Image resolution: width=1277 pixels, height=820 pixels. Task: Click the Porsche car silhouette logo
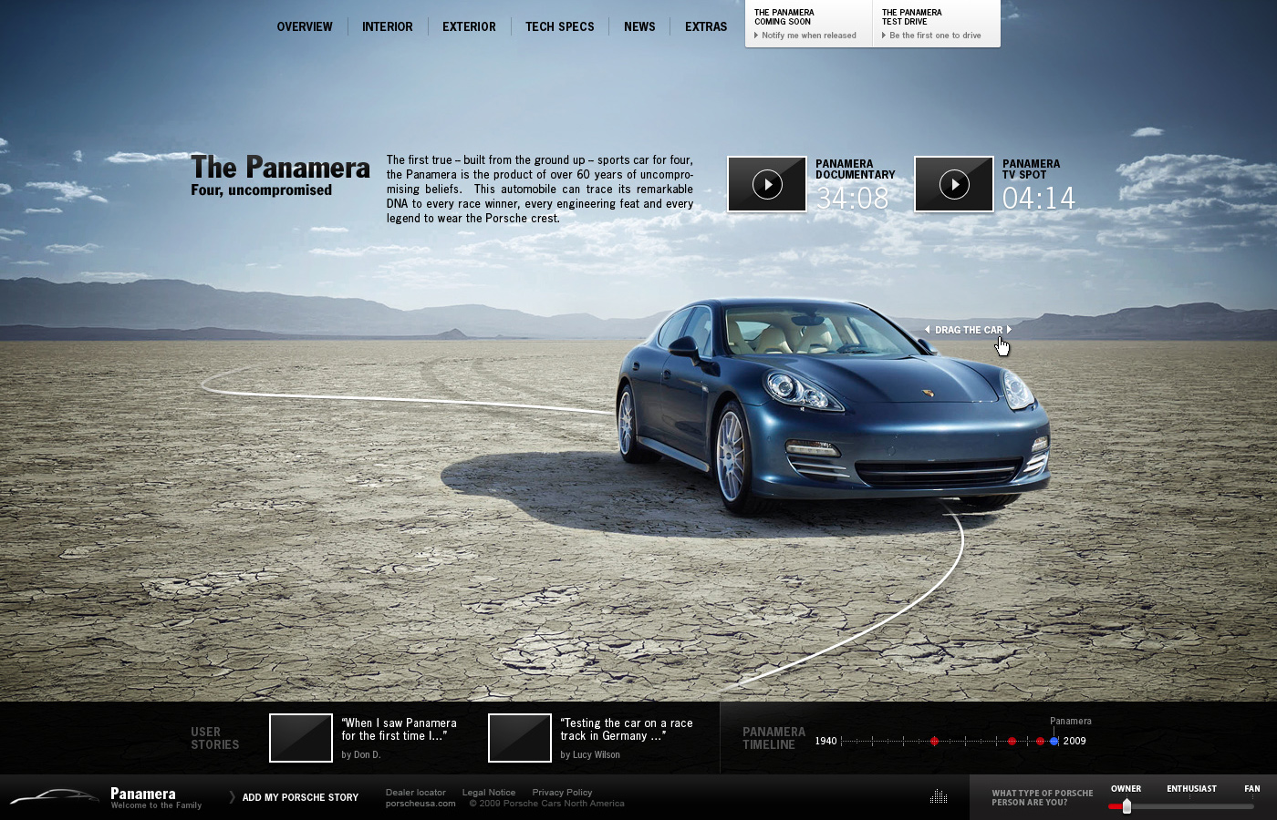click(54, 797)
